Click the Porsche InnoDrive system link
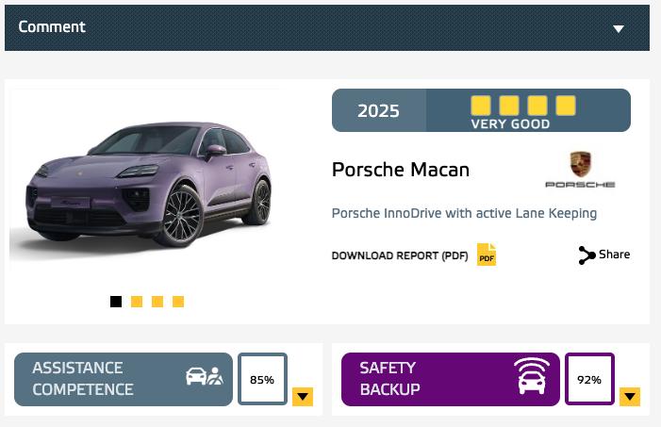 (x=464, y=213)
